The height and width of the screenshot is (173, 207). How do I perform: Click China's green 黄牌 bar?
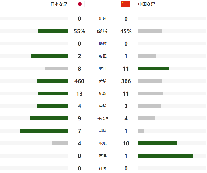(x=165, y=156)
